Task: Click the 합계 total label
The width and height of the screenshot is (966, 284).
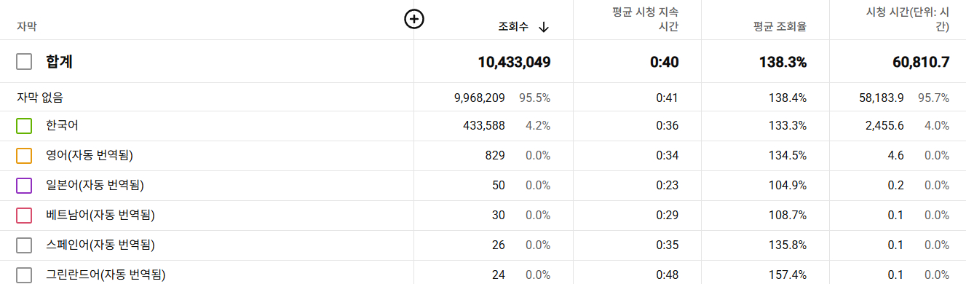Action: [59, 62]
